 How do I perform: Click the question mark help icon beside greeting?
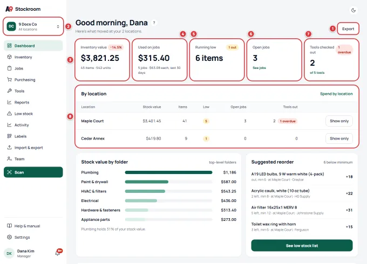[x=154, y=23]
